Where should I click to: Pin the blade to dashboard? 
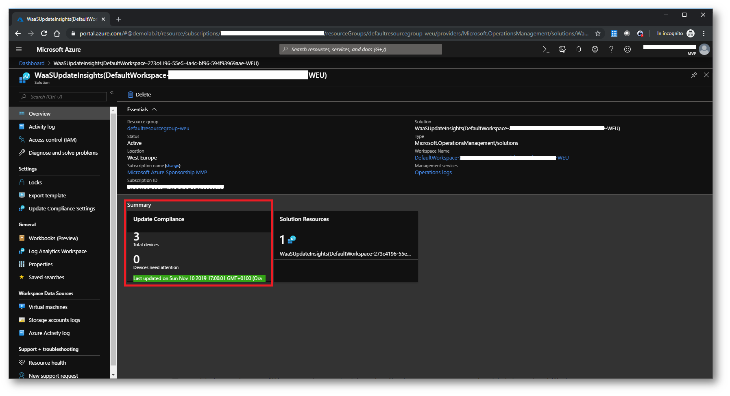click(694, 75)
